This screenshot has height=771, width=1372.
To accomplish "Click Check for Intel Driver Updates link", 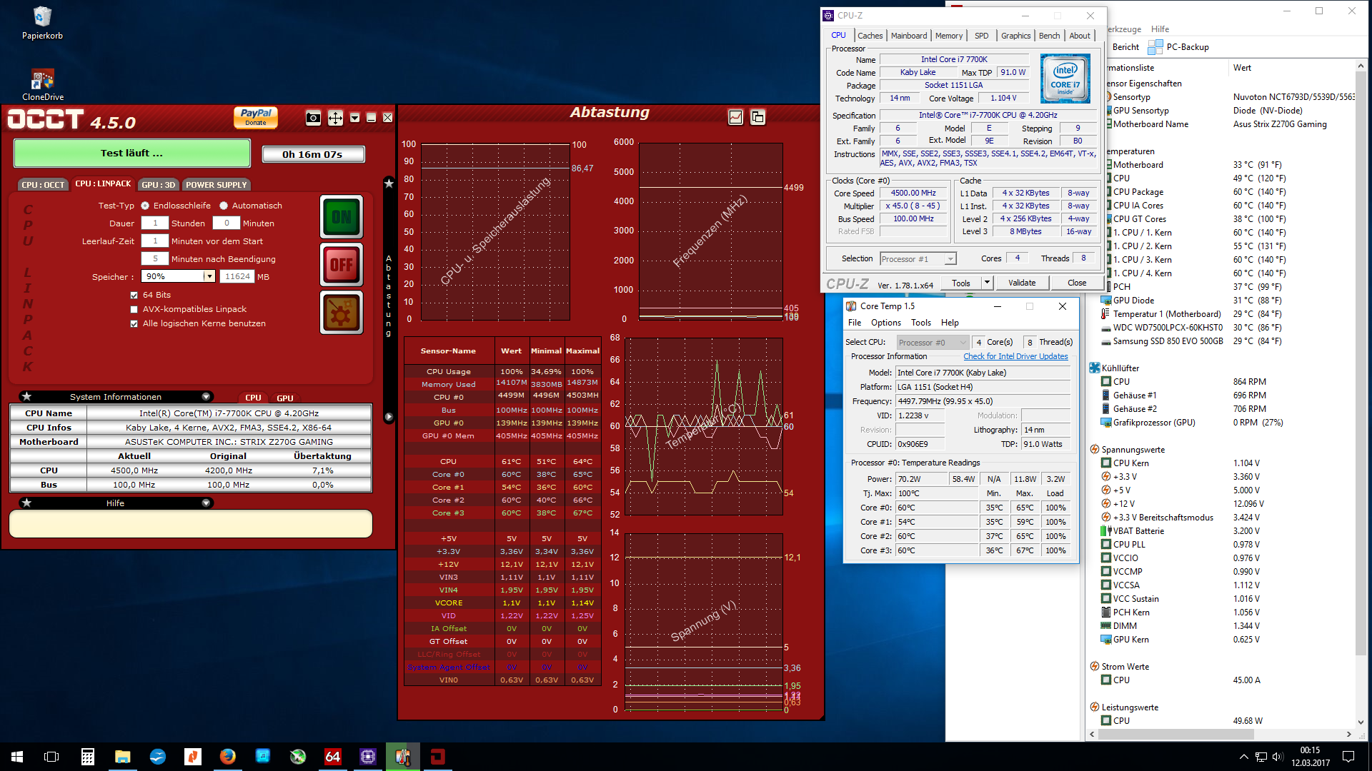I will pos(1015,356).
